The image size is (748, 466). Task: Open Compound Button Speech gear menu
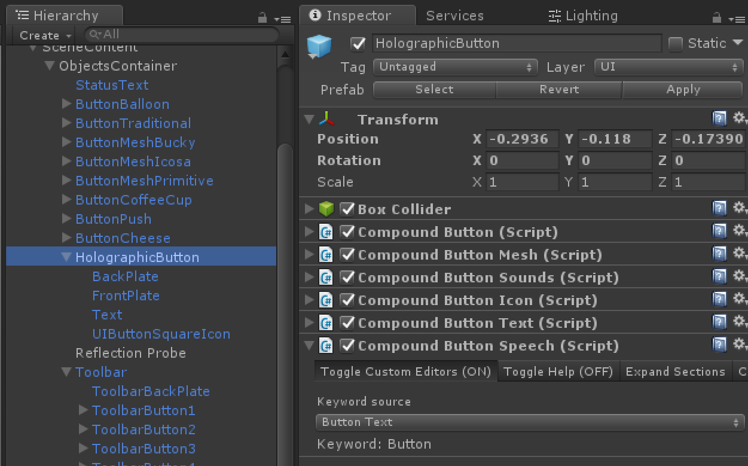tap(740, 344)
